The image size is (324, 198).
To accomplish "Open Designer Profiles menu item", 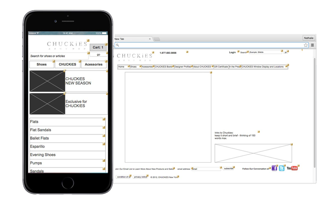I will (183, 67).
